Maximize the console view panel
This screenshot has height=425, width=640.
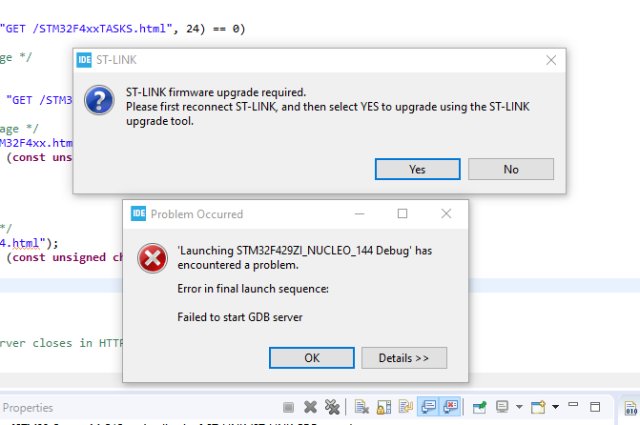pyautogui.click(x=595, y=407)
